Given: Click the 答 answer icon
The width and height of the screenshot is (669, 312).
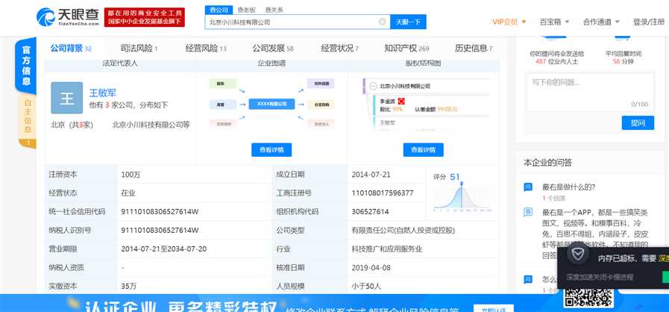Looking at the screenshot, I should 528,212.
